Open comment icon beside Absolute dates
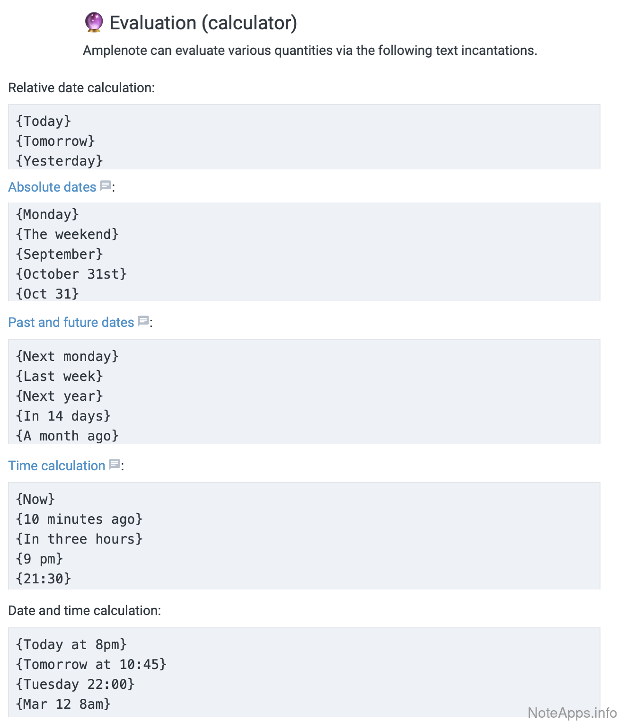The height and width of the screenshot is (722, 618). [106, 185]
